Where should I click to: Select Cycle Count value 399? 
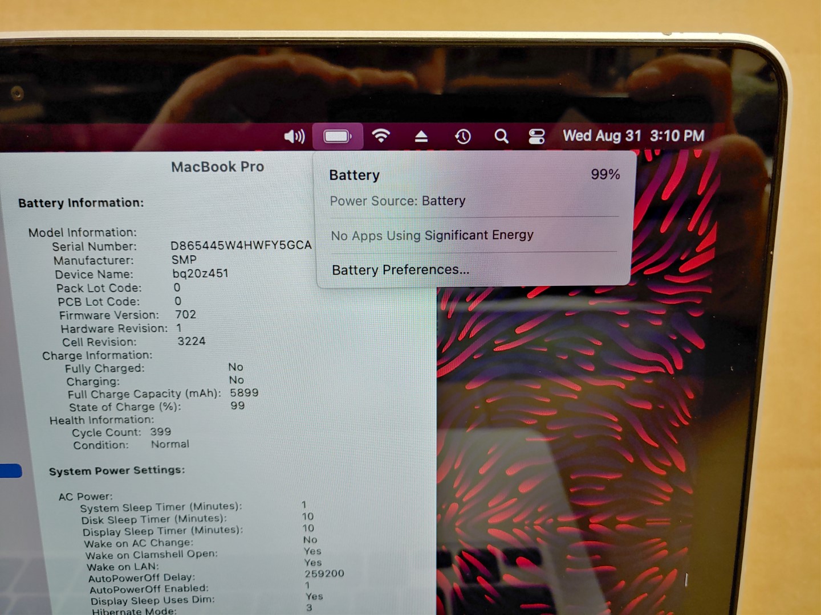tap(161, 432)
